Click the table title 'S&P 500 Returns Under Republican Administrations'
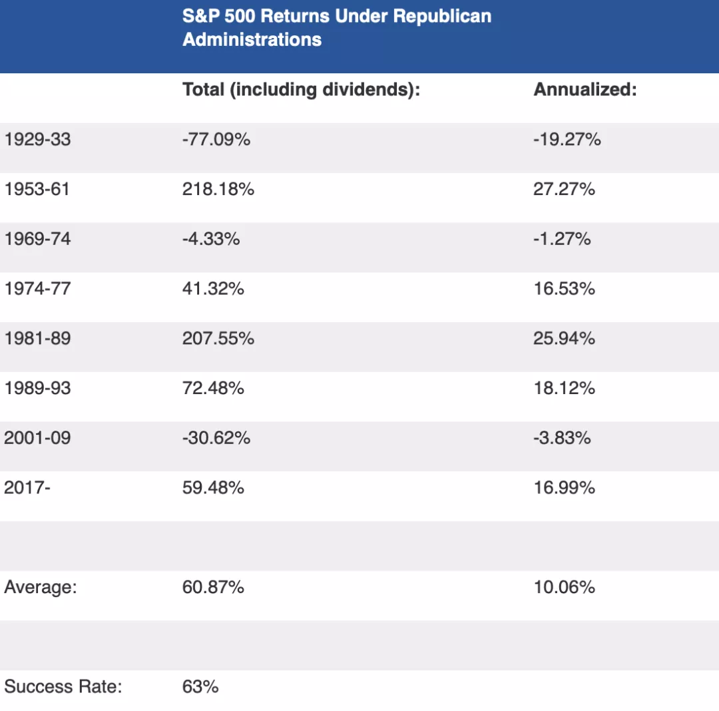The width and height of the screenshot is (719, 711). tap(336, 28)
